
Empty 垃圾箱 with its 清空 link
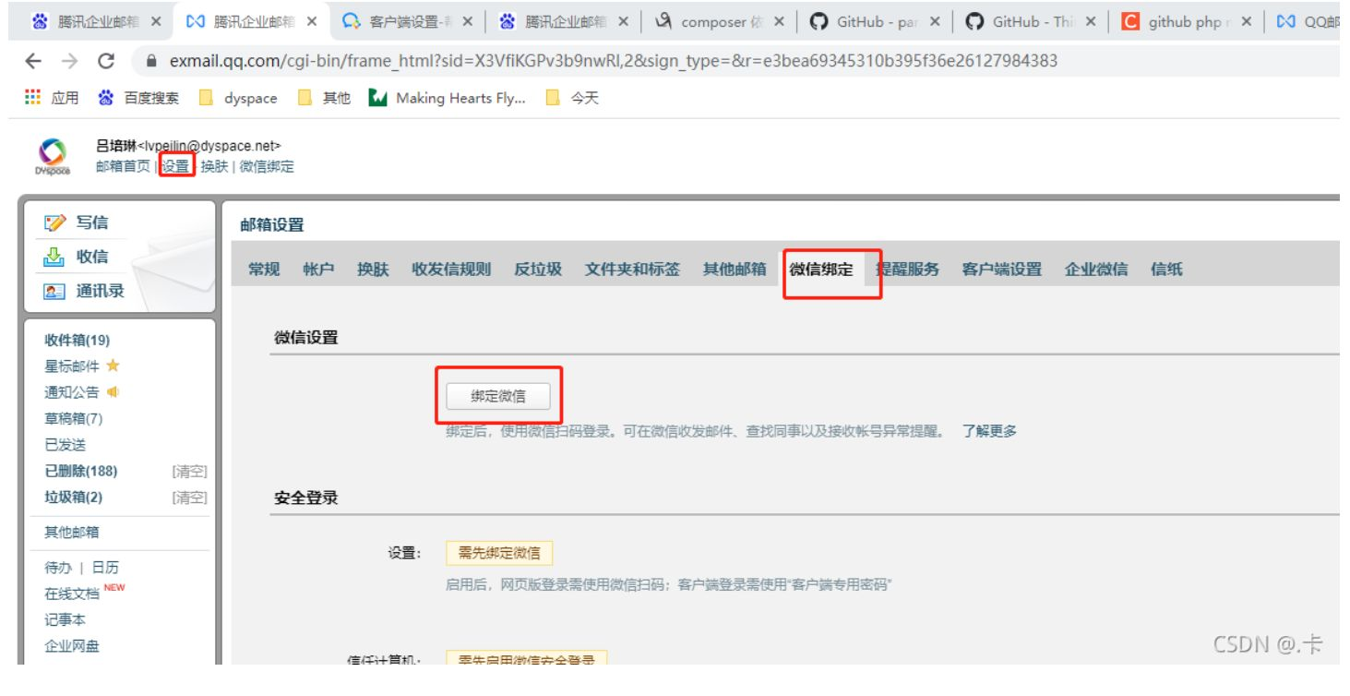(x=189, y=498)
